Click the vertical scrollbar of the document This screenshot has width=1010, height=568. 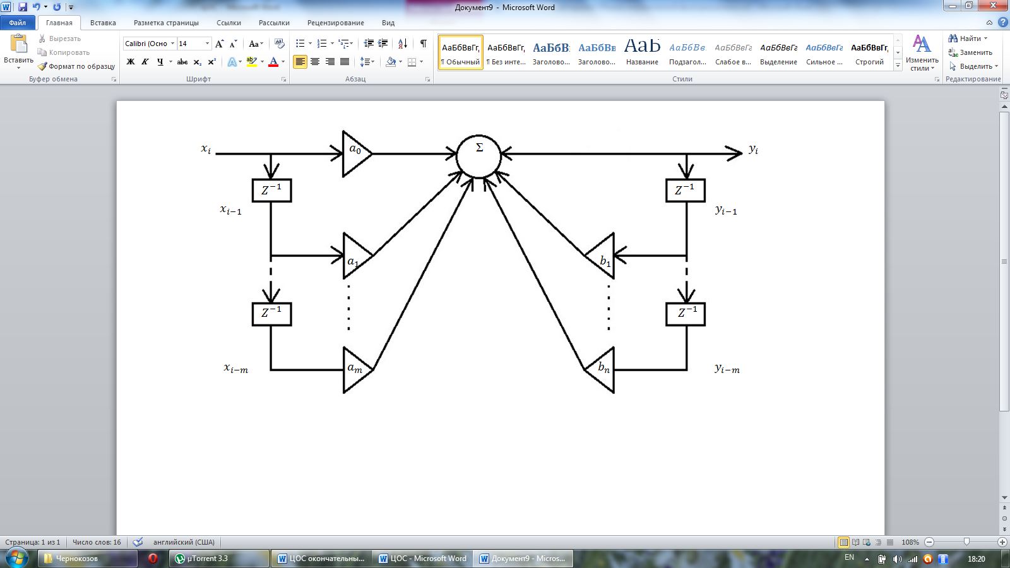pos(1004,261)
